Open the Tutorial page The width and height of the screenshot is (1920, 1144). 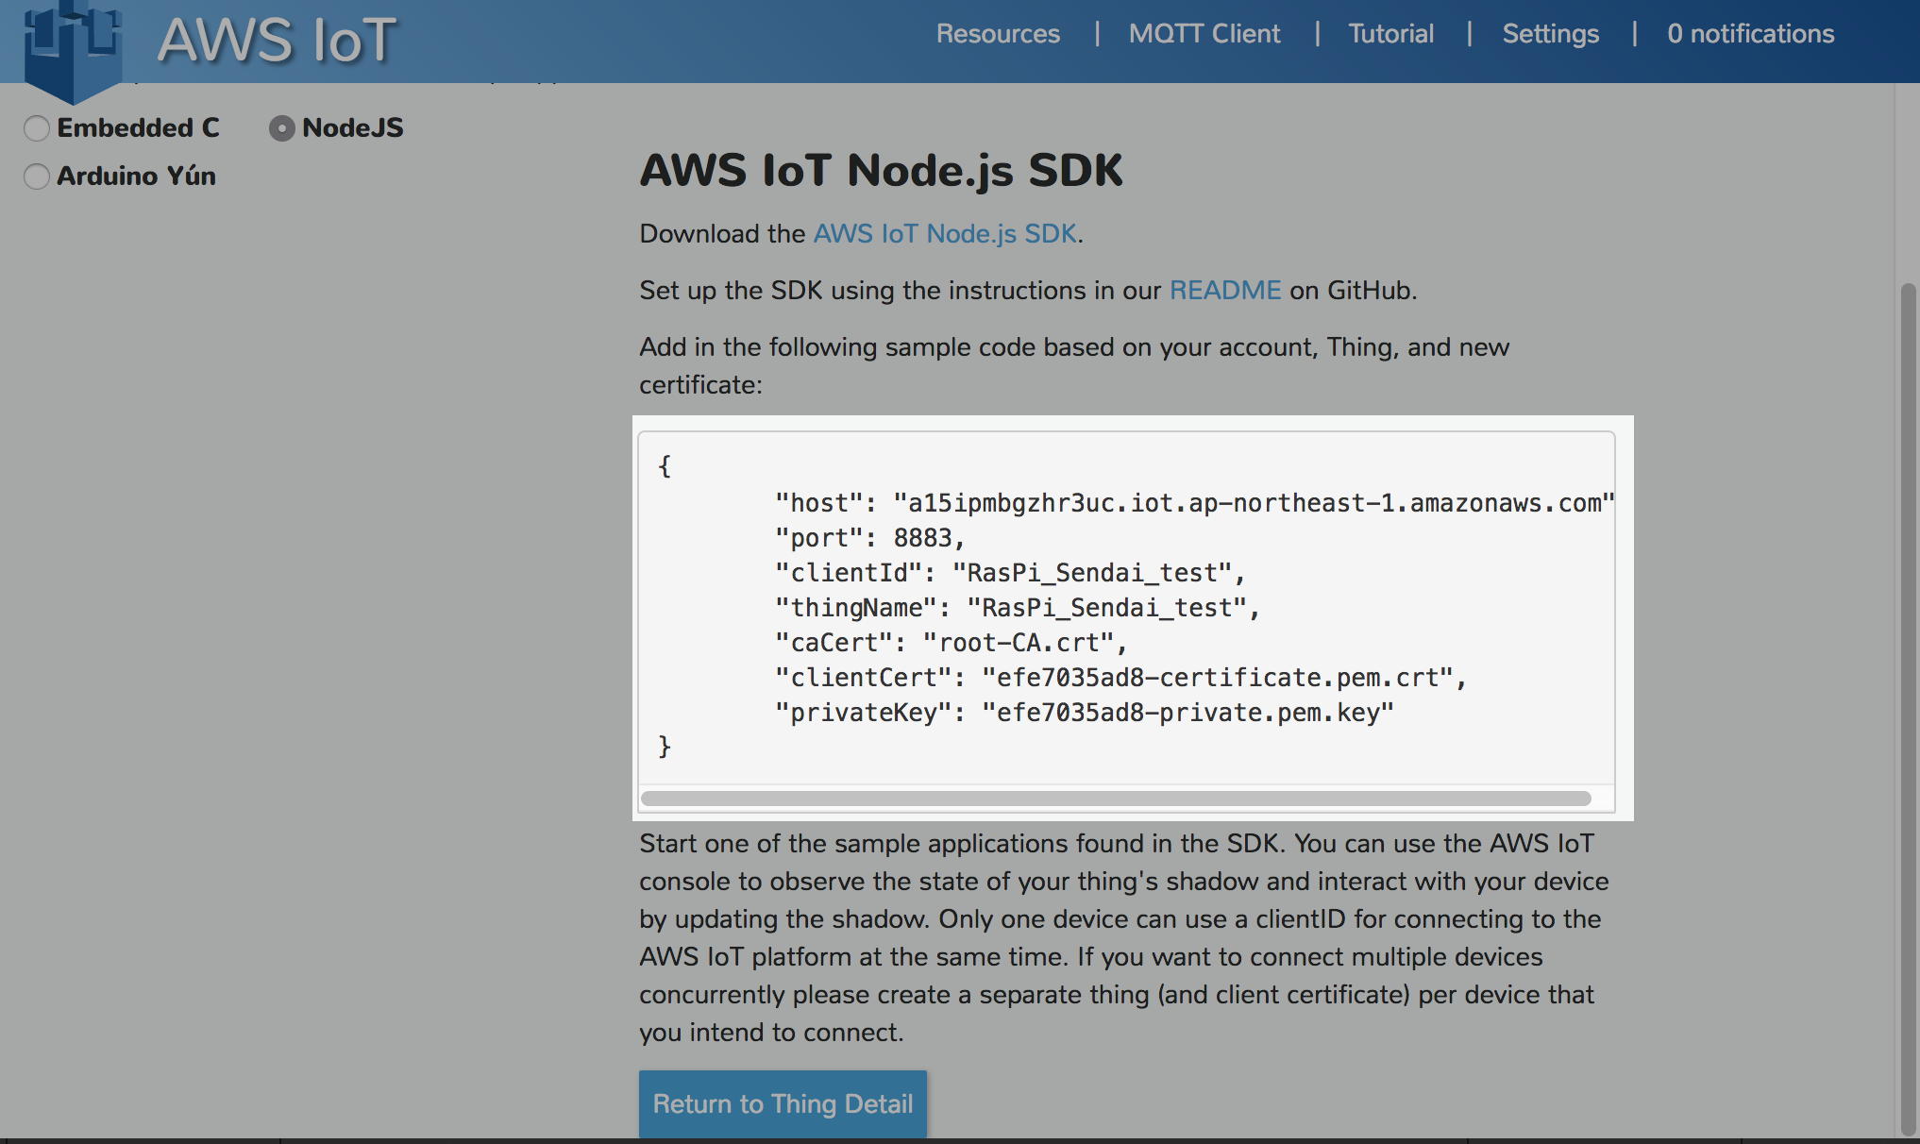tap(1390, 34)
